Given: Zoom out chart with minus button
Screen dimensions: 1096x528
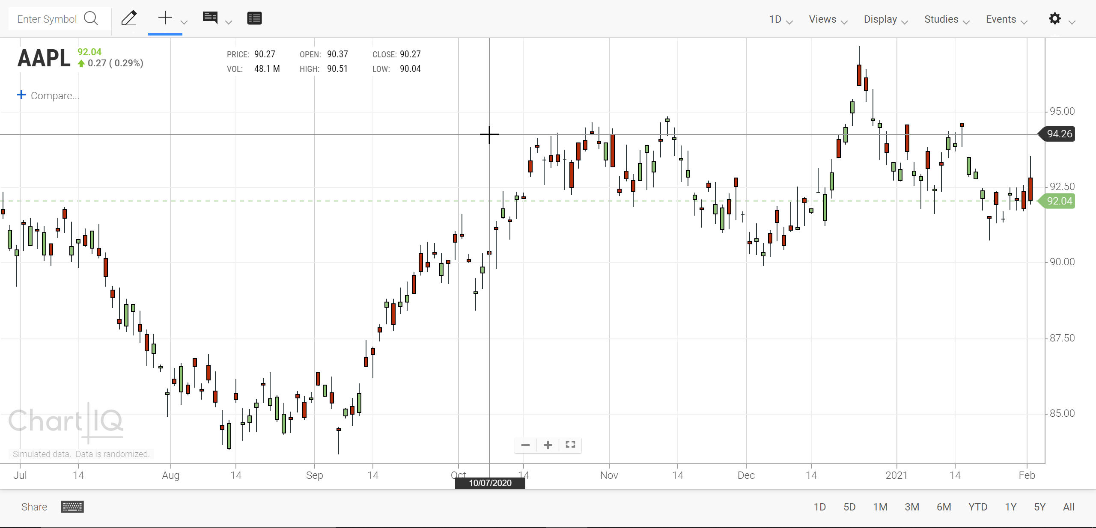Looking at the screenshot, I should pyautogui.click(x=525, y=445).
